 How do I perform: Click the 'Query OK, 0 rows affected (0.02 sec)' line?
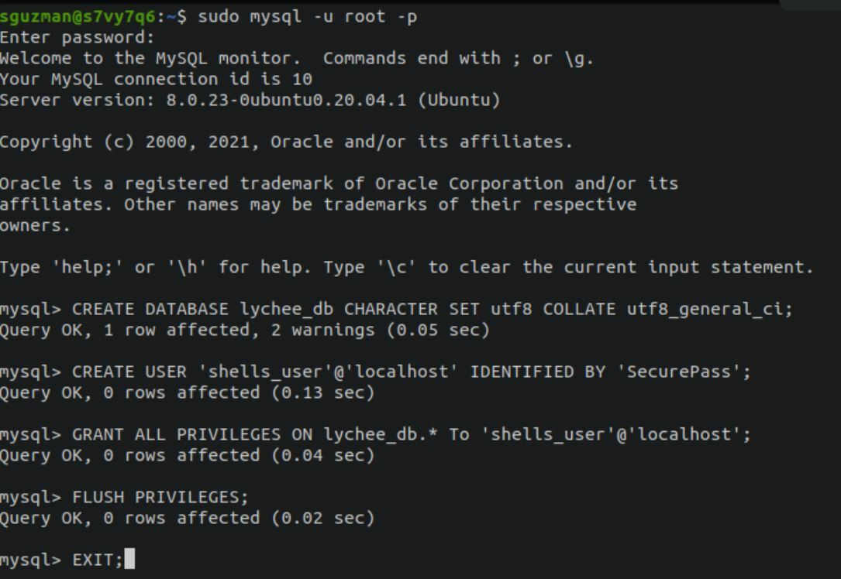(187, 518)
